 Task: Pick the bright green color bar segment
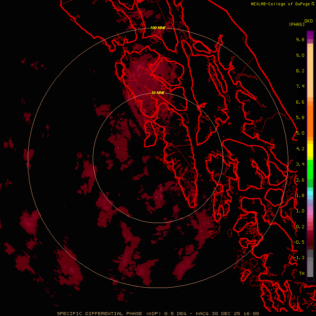point(310,169)
